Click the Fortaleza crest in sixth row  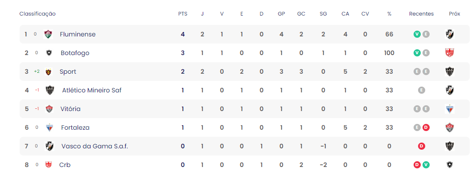[49, 127]
